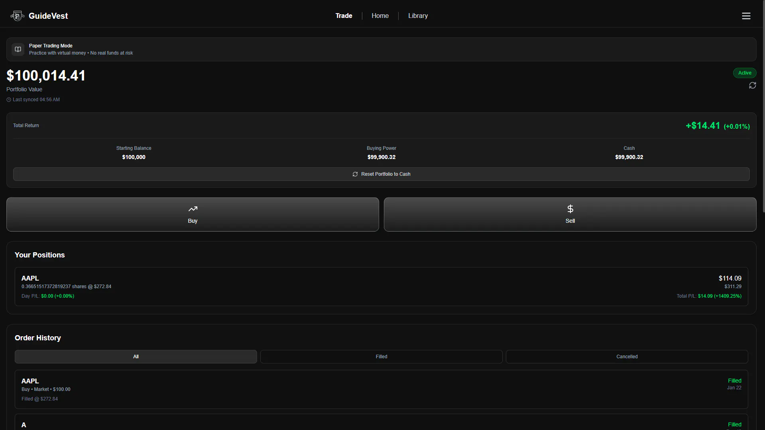Click the Order History heading
This screenshot has height=430, width=765.
click(x=38, y=338)
